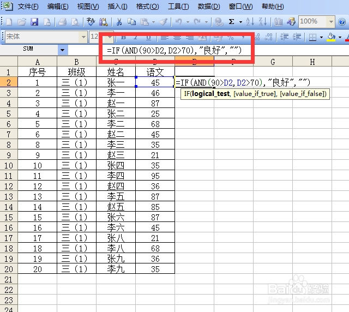Select column G header
349x312 pixels.
click(x=273, y=62)
